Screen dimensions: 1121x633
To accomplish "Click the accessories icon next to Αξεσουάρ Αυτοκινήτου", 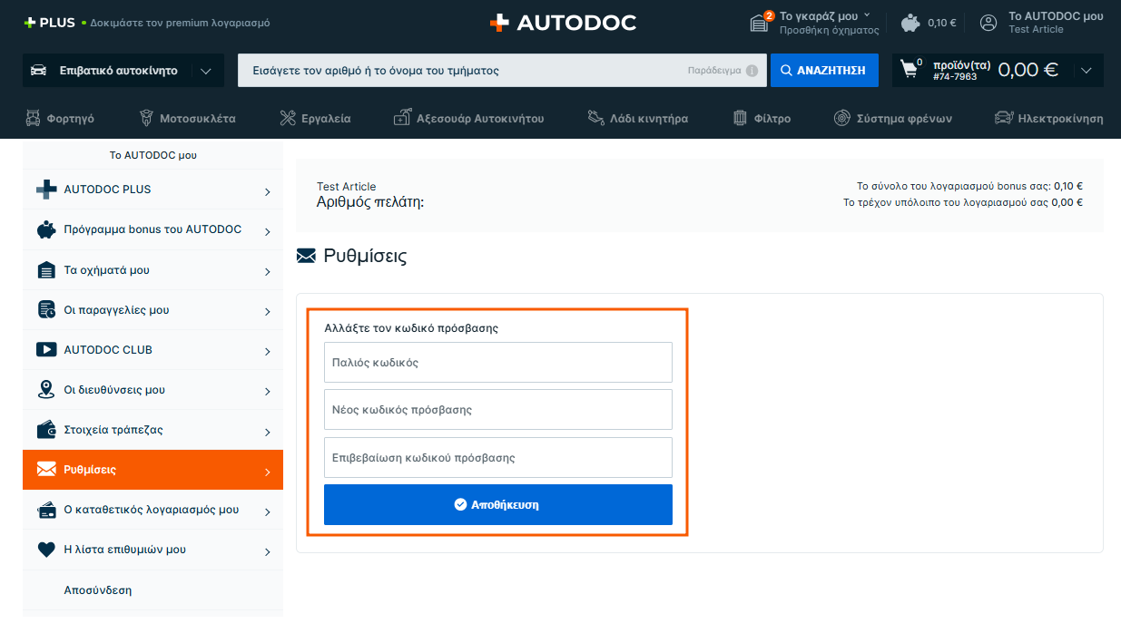I will point(402,118).
